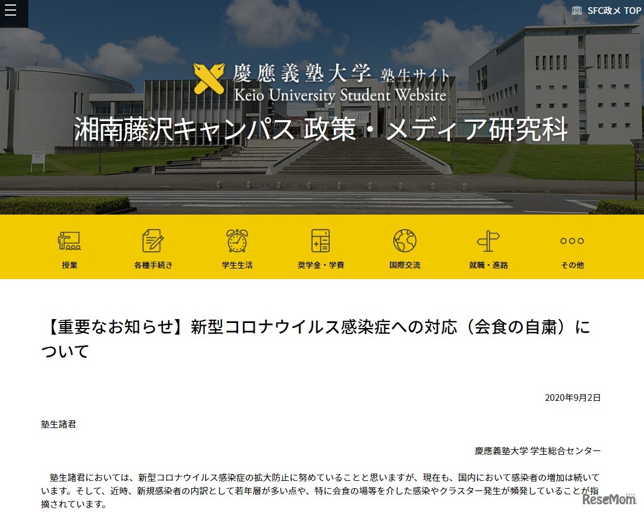
Task: Click the 国際交流 globe icon
Action: [404, 241]
